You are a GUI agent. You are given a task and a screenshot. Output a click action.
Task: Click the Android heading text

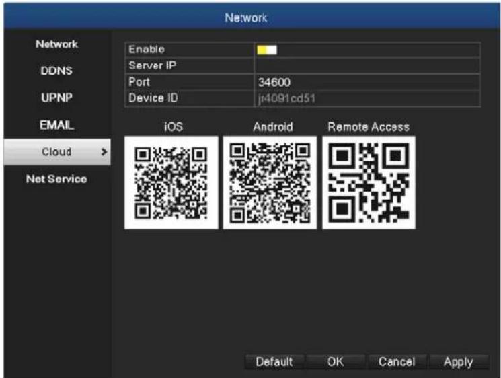pyautogui.click(x=273, y=127)
